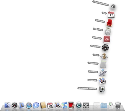The width and height of the screenshot is (125, 111).
Task: Launch Automator from the stack
Action: (103, 72)
